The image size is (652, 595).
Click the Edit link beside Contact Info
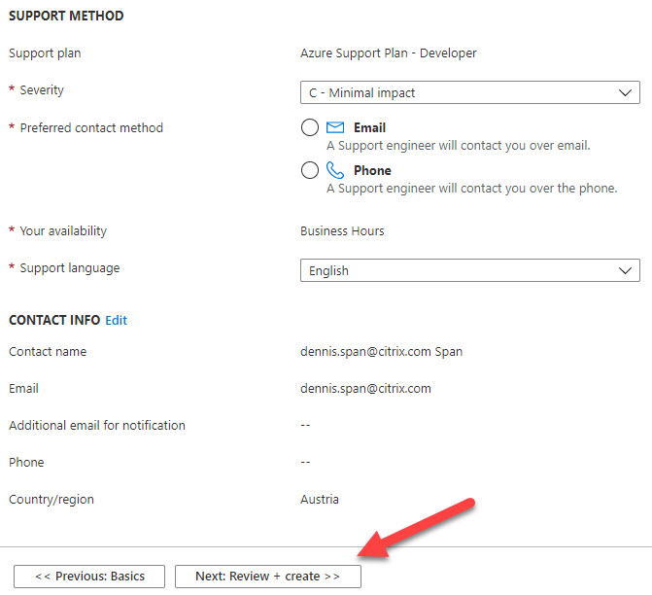117,320
